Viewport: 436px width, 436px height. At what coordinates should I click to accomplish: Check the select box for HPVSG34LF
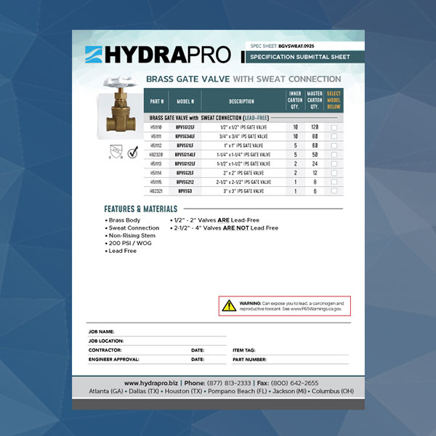pos(334,137)
